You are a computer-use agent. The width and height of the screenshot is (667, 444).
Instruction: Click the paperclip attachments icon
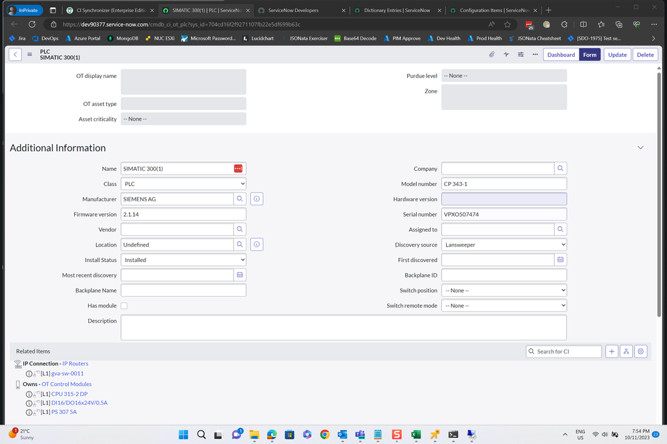491,55
